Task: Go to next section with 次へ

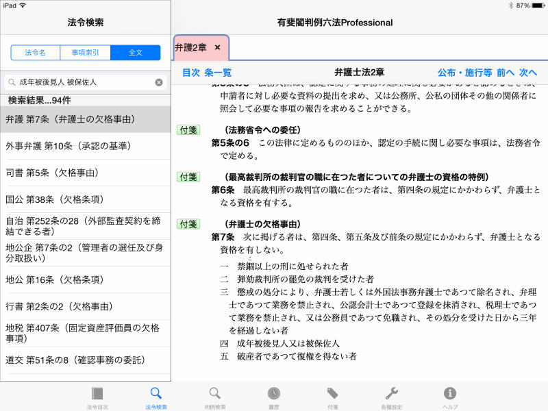Action: click(x=527, y=73)
